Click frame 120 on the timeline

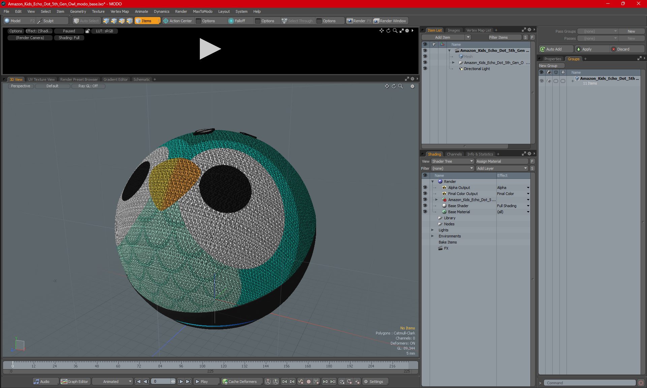tap(223, 364)
